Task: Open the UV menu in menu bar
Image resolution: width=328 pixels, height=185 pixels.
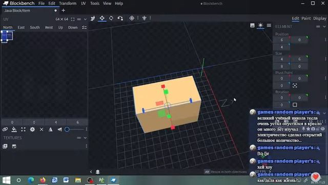Action: [x=83, y=4]
